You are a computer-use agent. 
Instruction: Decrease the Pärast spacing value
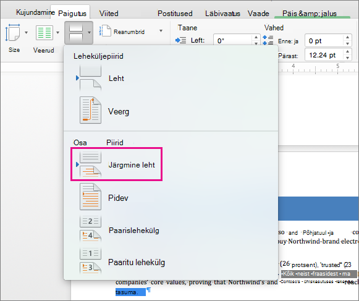[x=347, y=58]
